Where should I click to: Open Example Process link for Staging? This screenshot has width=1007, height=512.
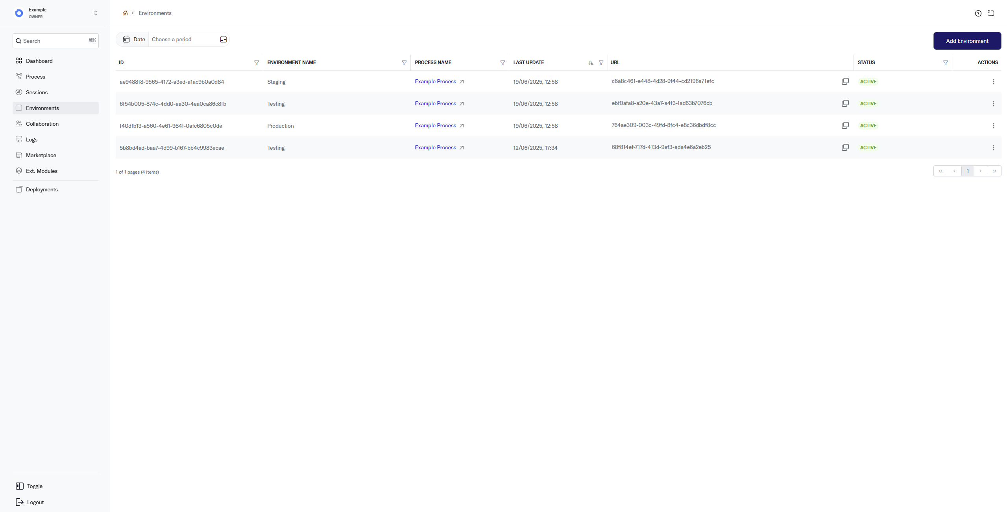pos(440,82)
